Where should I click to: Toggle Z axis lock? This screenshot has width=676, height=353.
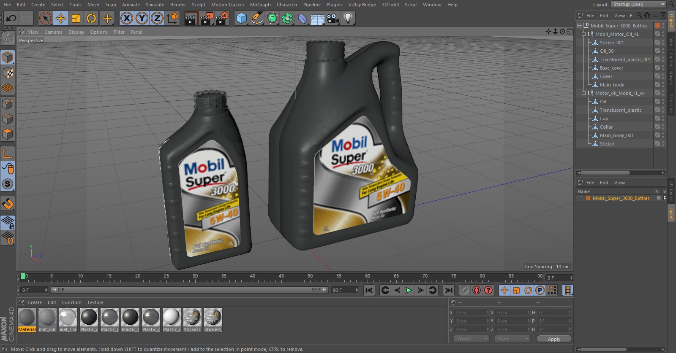tap(157, 18)
